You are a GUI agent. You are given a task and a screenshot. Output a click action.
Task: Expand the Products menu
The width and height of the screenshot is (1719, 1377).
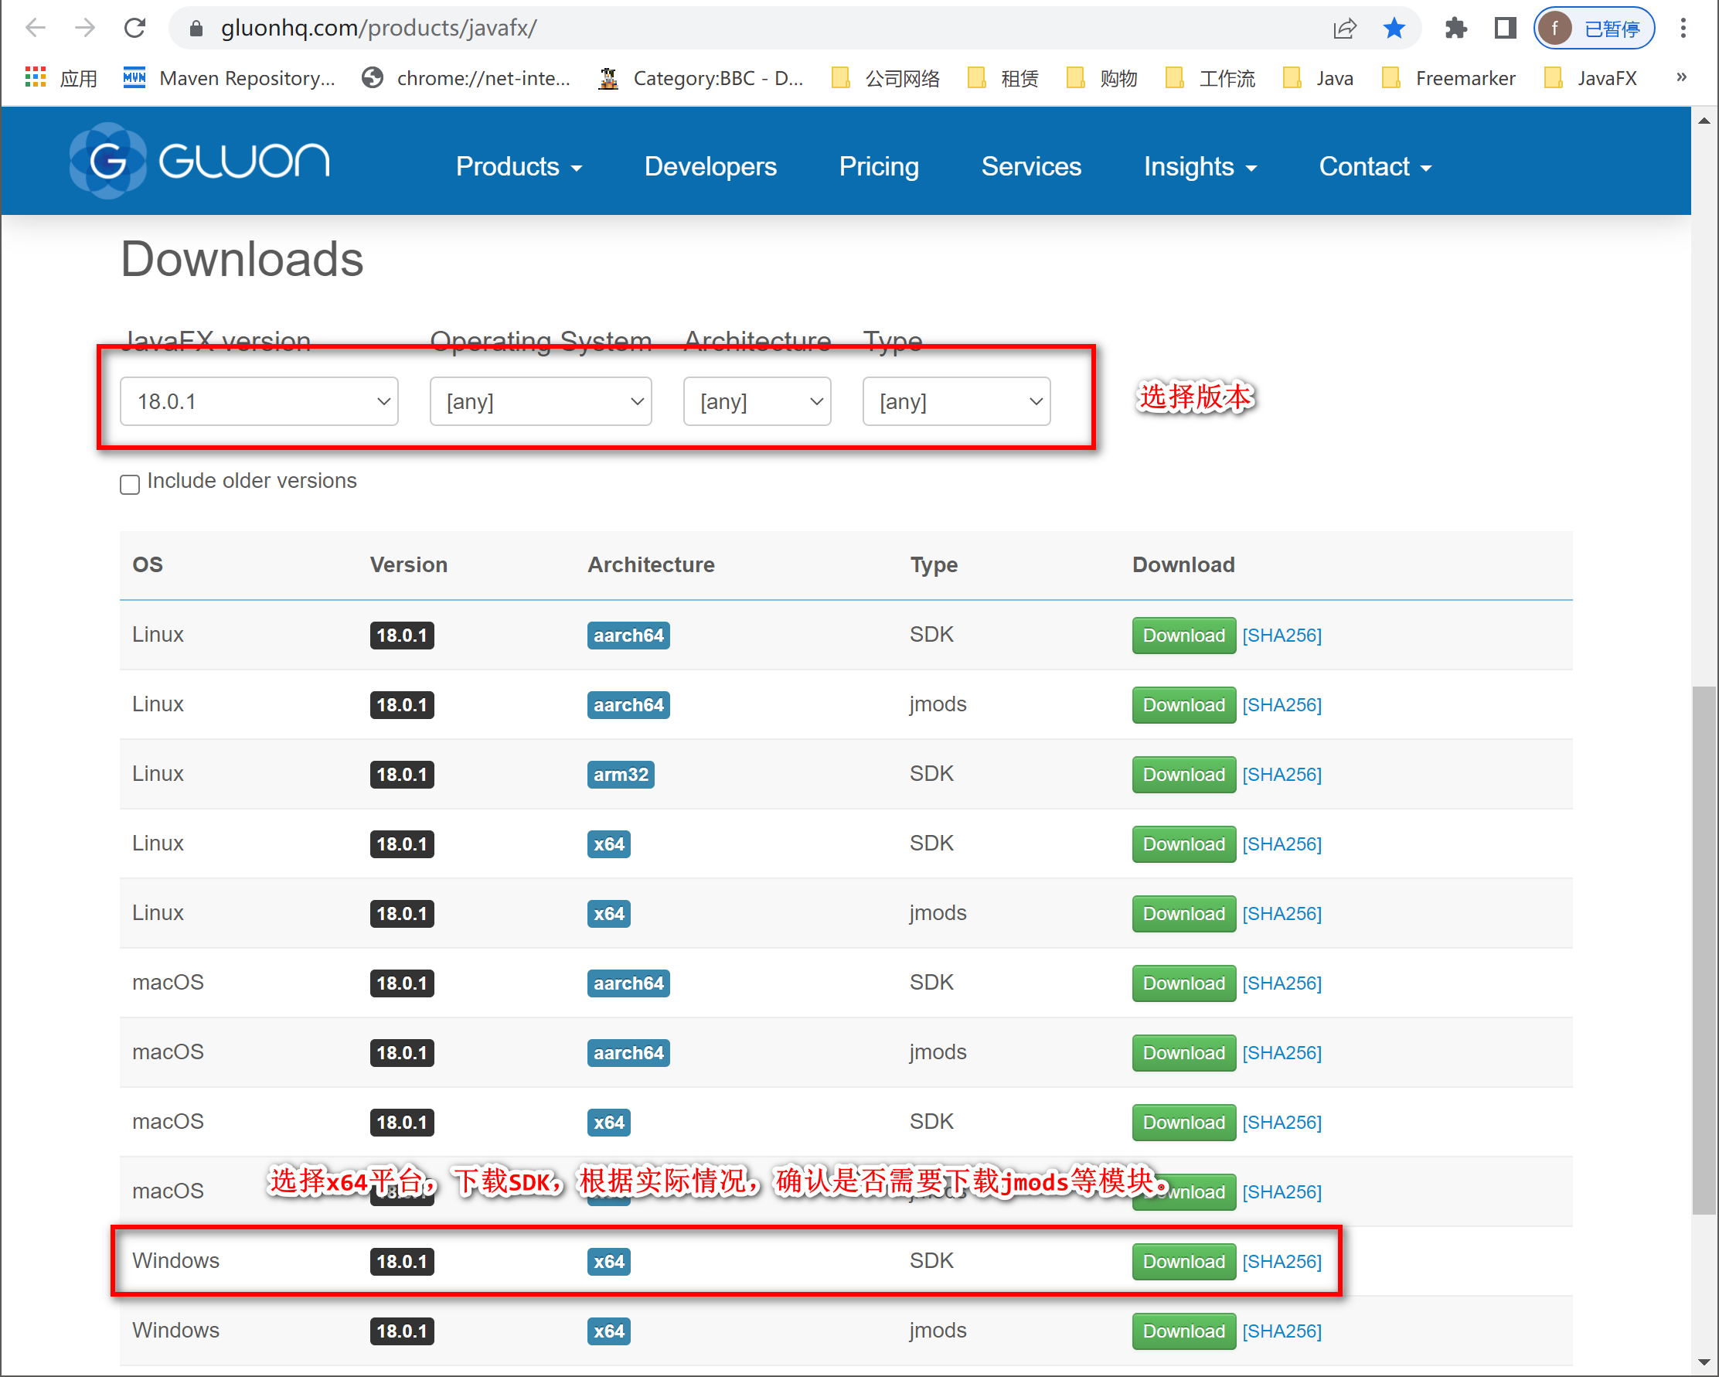pyautogui.click(x=519, y=166)
